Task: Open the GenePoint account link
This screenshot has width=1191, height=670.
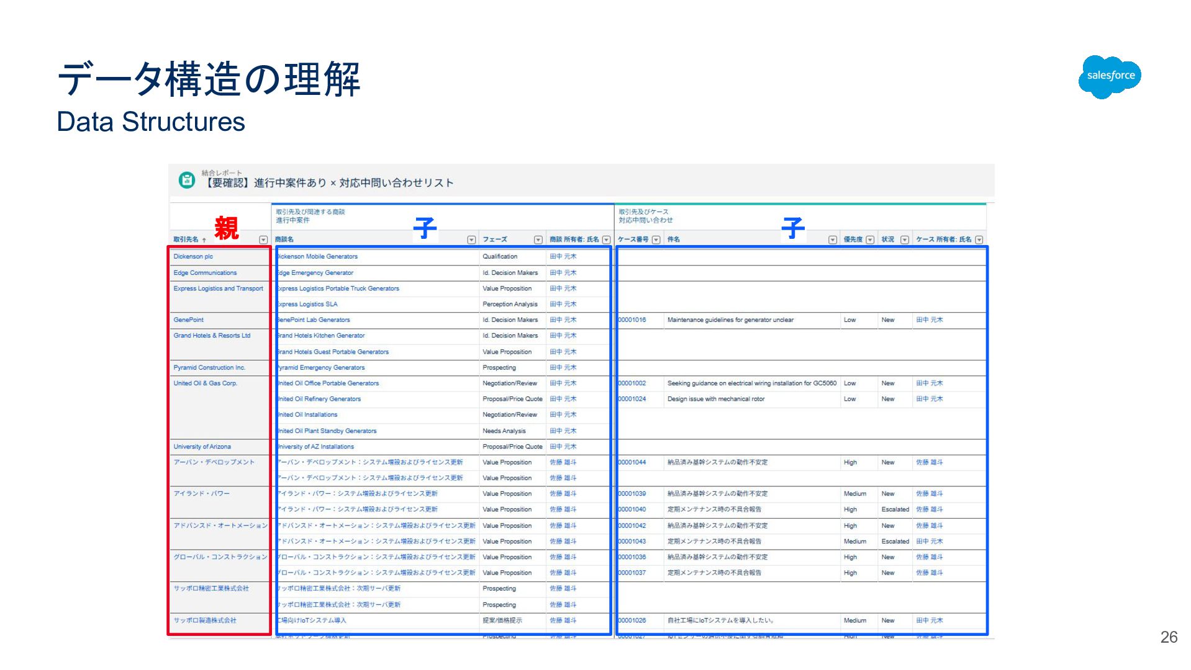Action: coord(188,320)
